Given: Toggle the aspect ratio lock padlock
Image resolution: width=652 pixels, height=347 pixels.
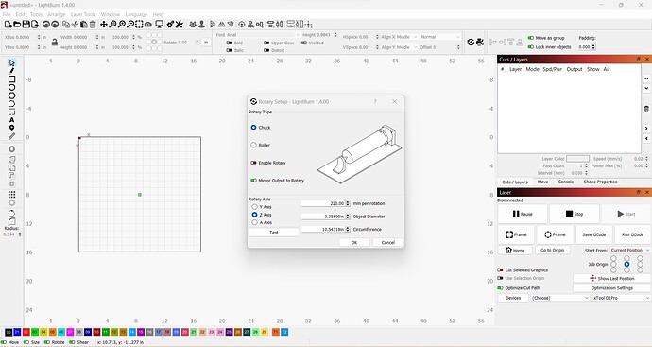Looking at the screenshot, I should [x=55, y=42].
